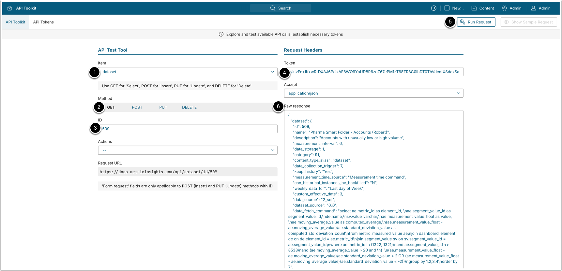The image size is (562, 271).
Task: Click the Token input field
Action: click(x=373, y=72)
